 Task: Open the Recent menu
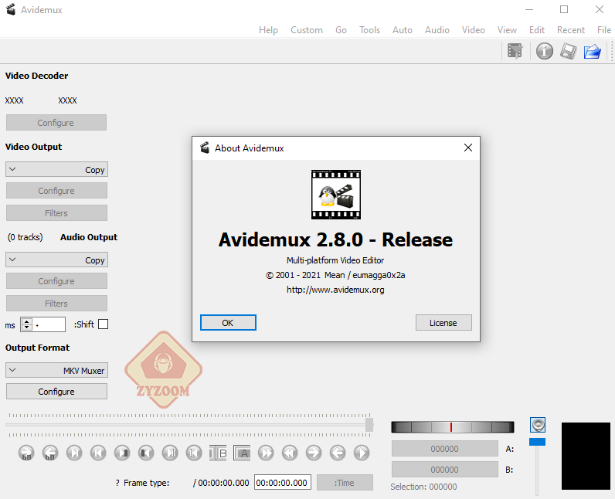click(x=571, y=30)
